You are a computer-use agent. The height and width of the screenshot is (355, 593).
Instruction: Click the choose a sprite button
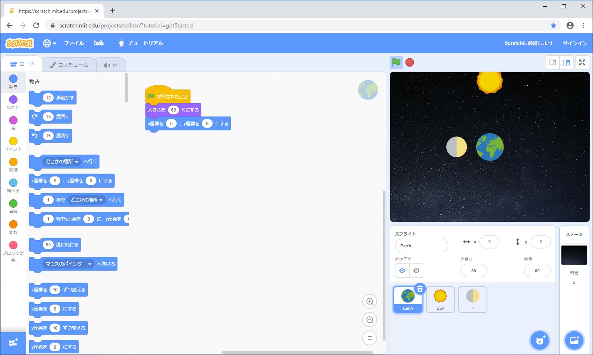click(x=540, y=340)
